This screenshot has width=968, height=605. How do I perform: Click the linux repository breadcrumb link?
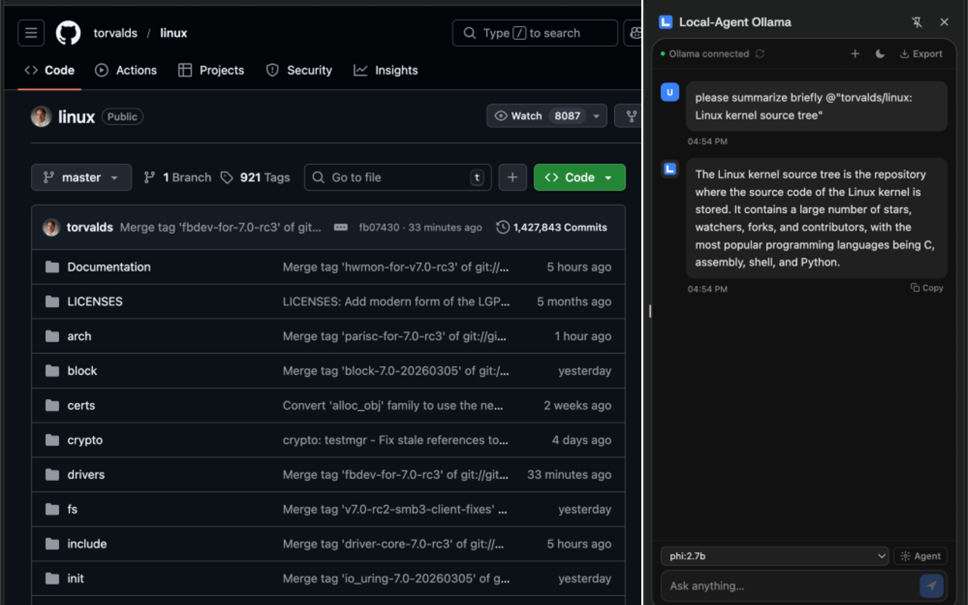174,33
